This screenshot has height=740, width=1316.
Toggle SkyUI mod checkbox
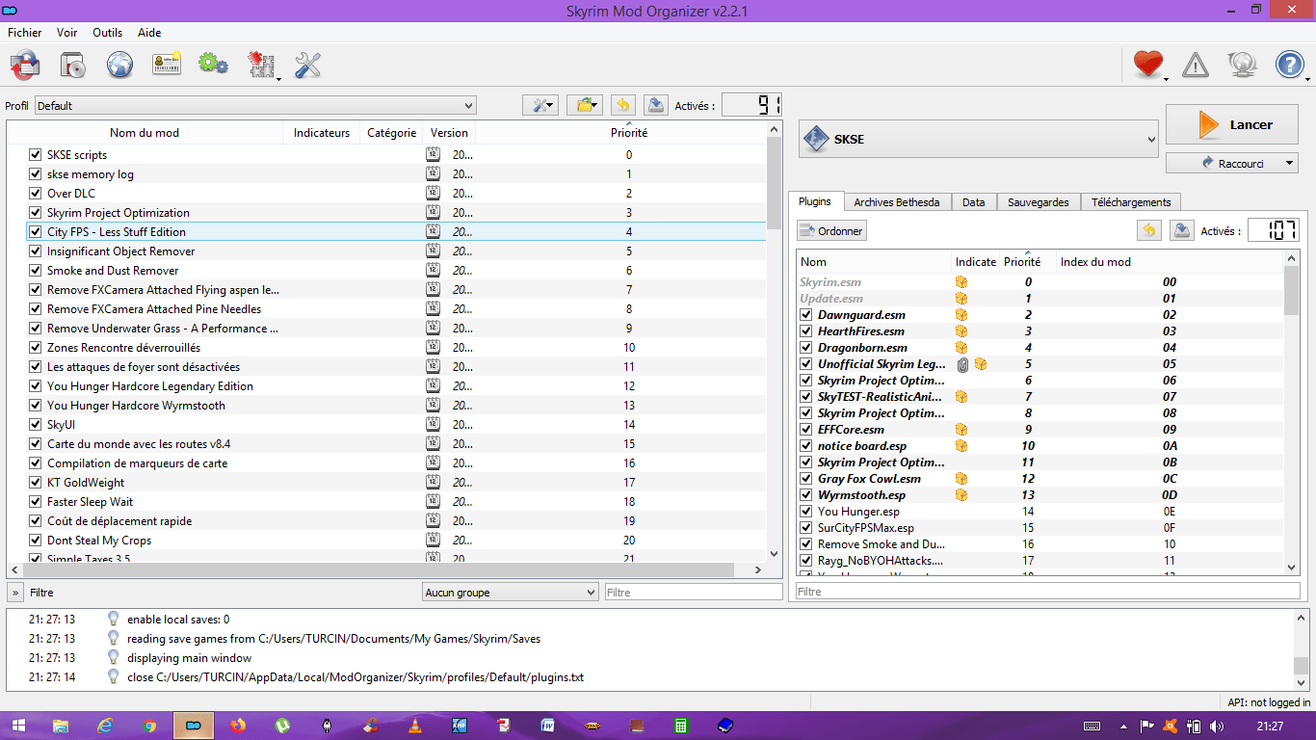(36, 425)
